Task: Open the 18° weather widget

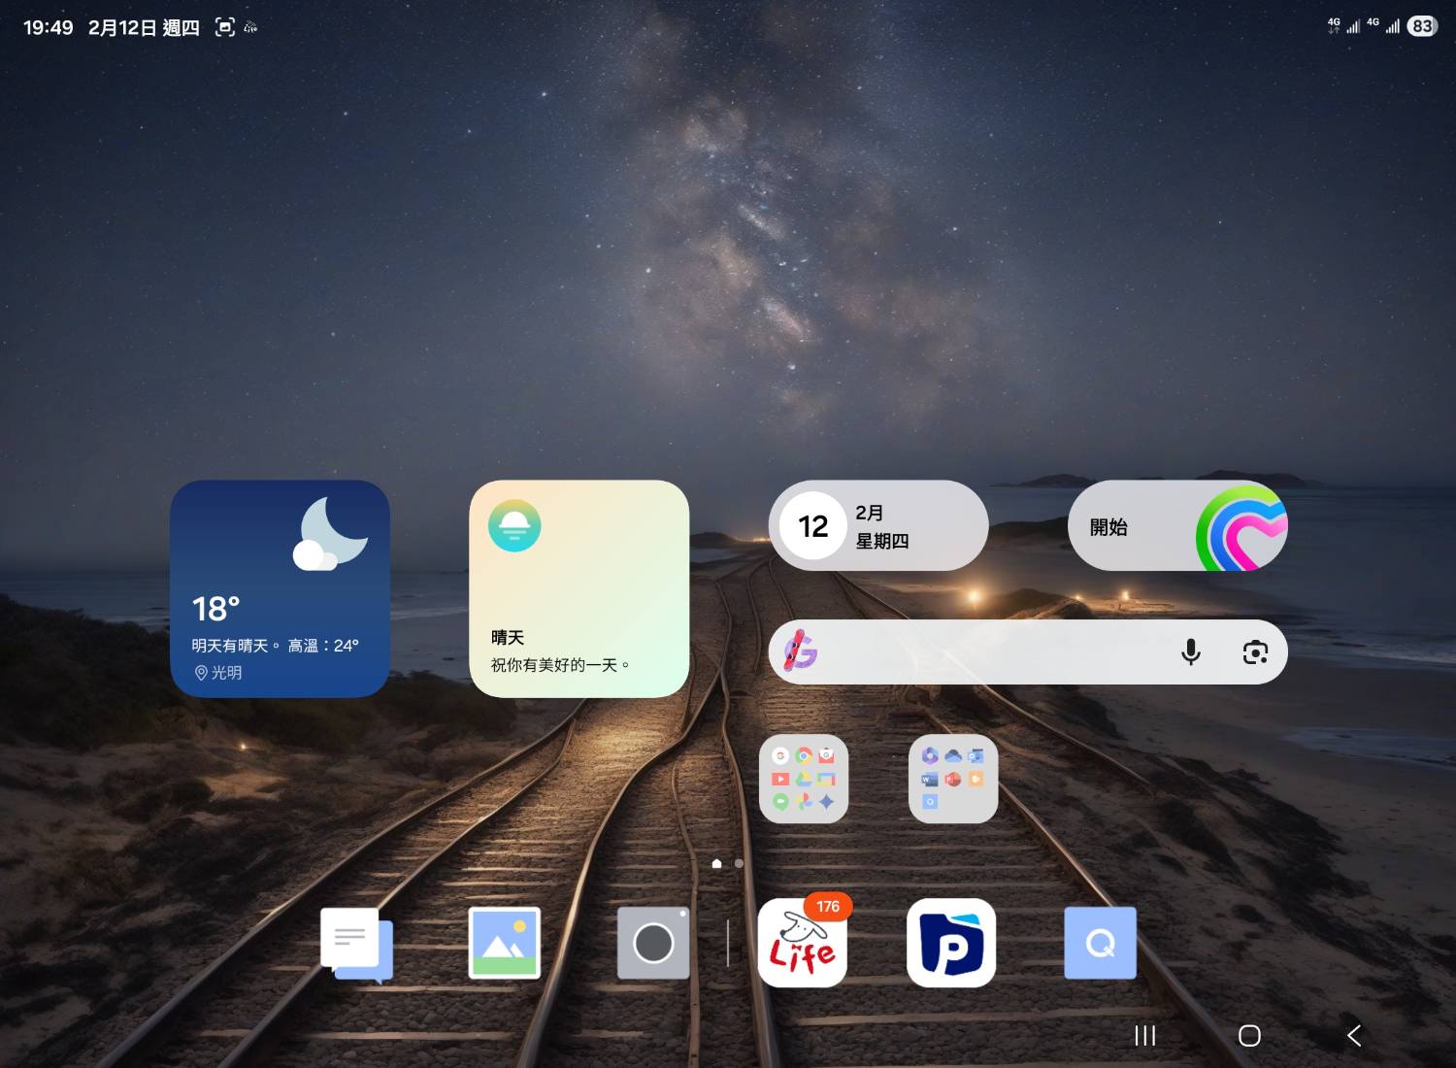Action: (x=280, y=588)
